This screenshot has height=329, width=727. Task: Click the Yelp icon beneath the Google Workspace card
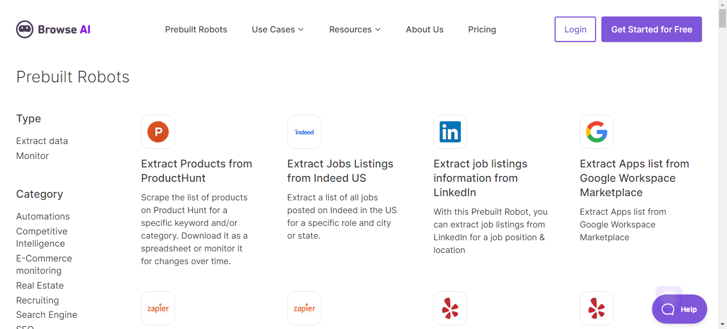[597, 308]
